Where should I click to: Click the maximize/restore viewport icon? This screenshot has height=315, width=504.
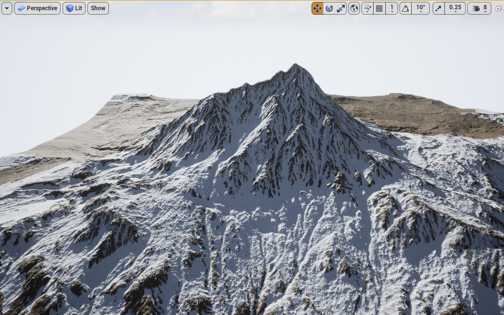click(x=499, y=8)
